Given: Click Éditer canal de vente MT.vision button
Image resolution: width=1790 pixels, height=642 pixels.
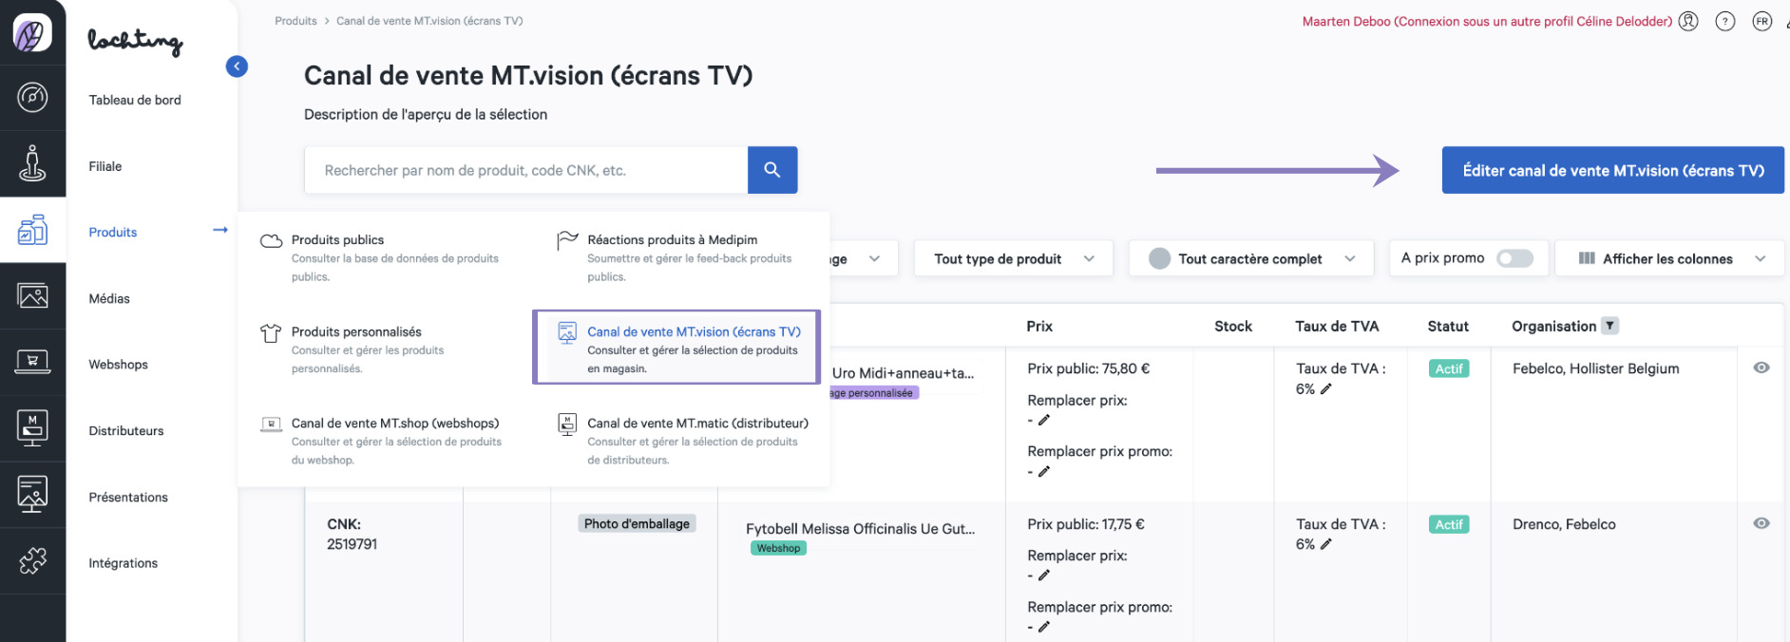Looking at the screenshot, I should pyautogui.click(x=1613, y=170).
